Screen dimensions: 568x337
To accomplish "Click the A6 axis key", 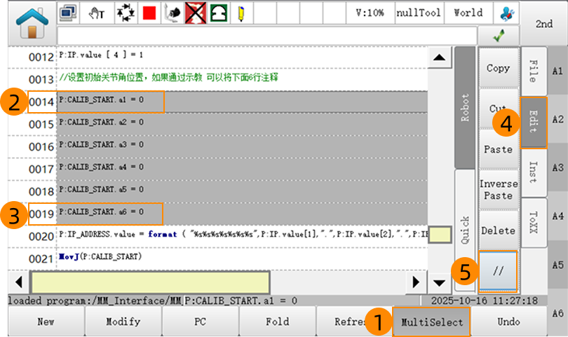I will (x=558, y=313).
